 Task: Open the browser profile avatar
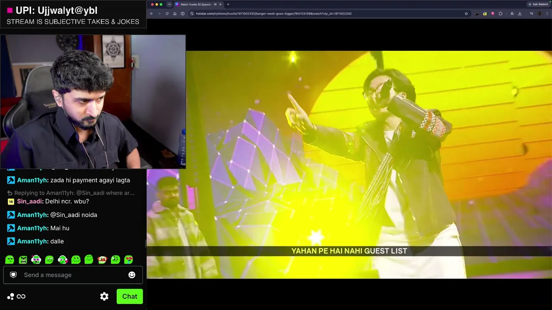click(539, 13)
